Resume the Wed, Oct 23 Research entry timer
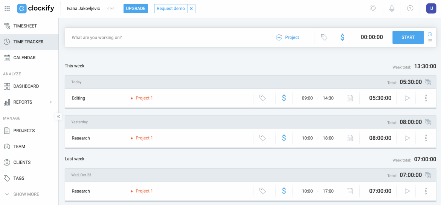The image size is (441, 205). pyautogui.click(x=407, y=191)
